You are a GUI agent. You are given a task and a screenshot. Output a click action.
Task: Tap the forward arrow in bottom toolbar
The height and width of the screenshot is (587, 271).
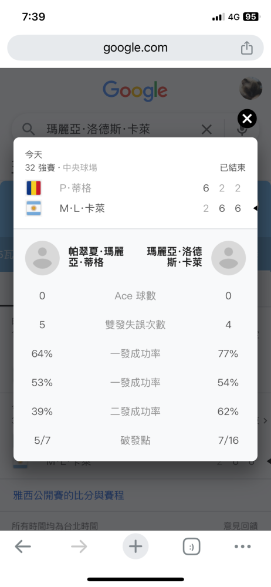tap(79, 547)
